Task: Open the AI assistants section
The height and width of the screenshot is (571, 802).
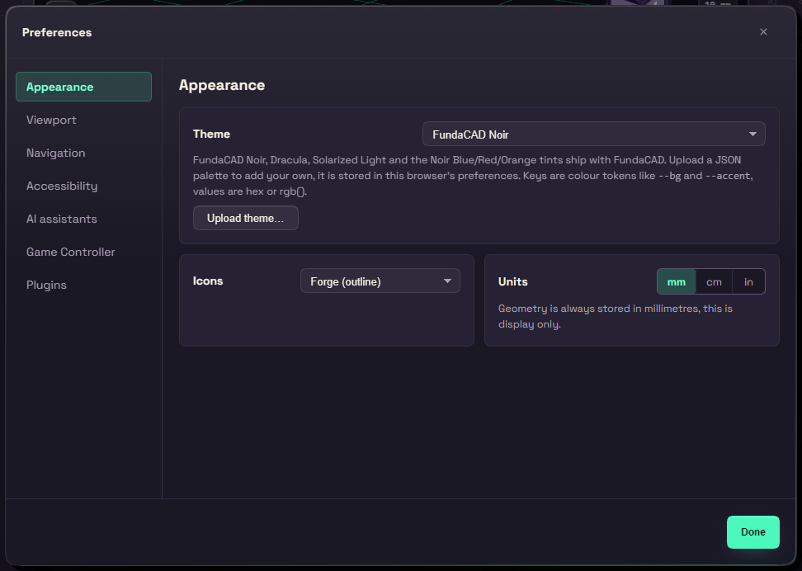Action: [x=83, y=219]
